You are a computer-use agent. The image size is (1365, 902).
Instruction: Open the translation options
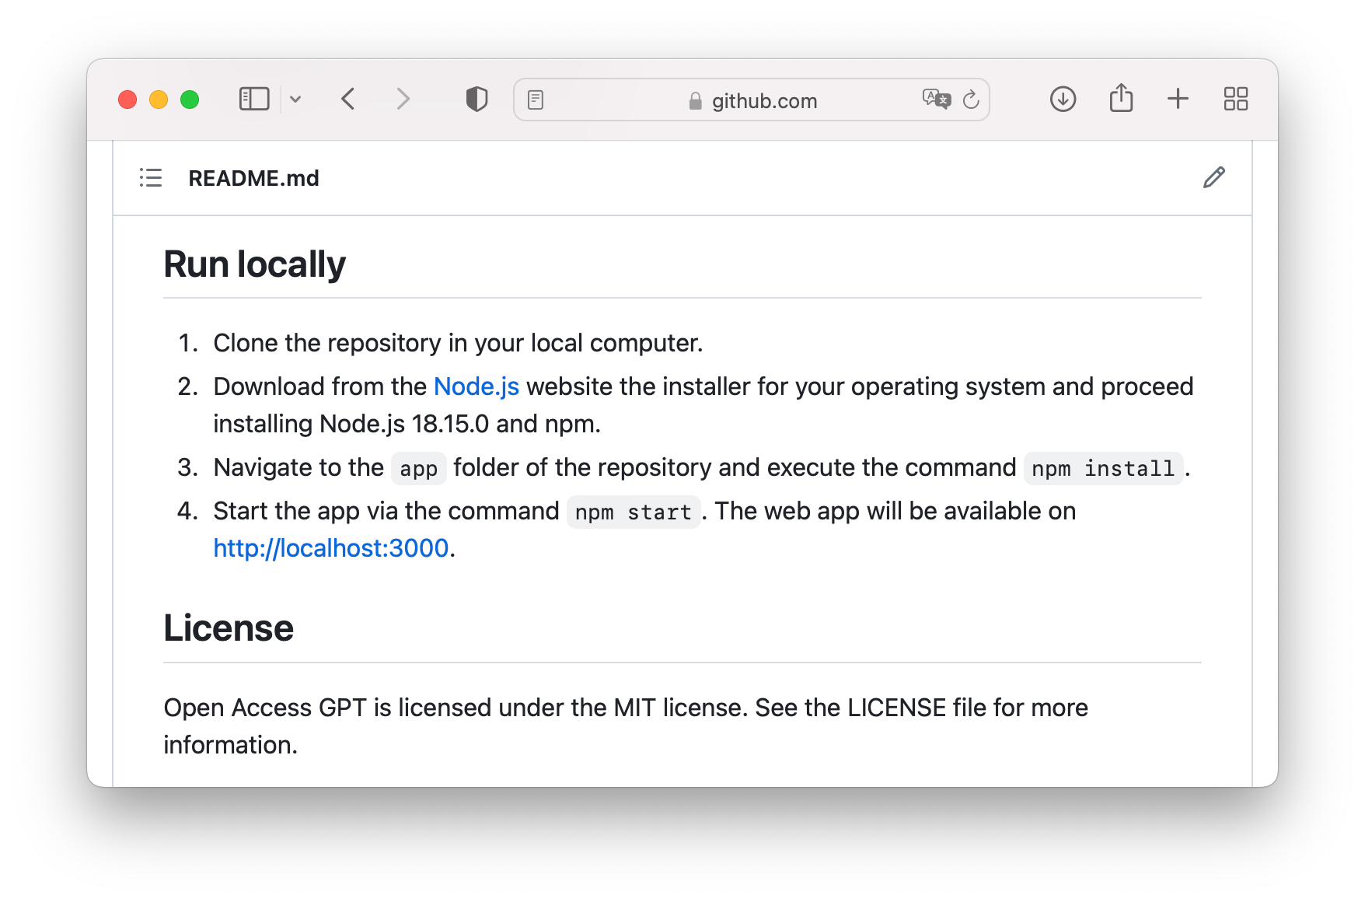pos(936,99)
